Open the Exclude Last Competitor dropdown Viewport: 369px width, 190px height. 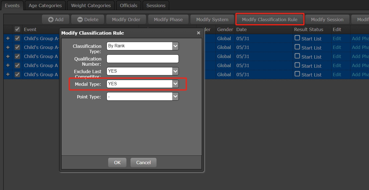pyautogui.click(x=142, y=71)
